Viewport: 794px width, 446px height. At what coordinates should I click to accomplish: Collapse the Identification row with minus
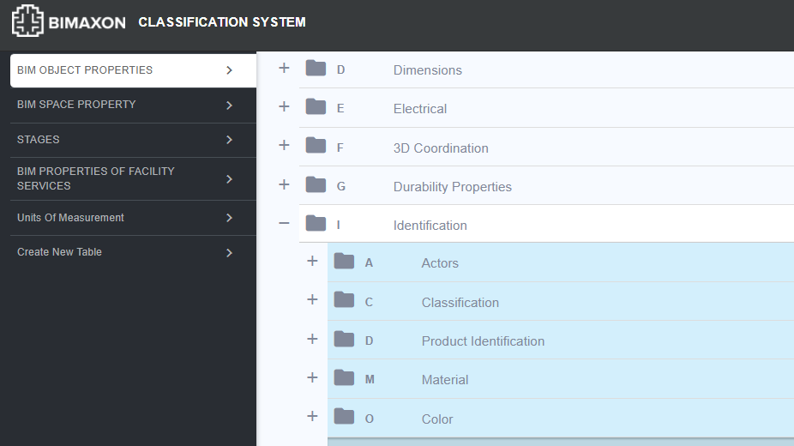pos(284,223)
